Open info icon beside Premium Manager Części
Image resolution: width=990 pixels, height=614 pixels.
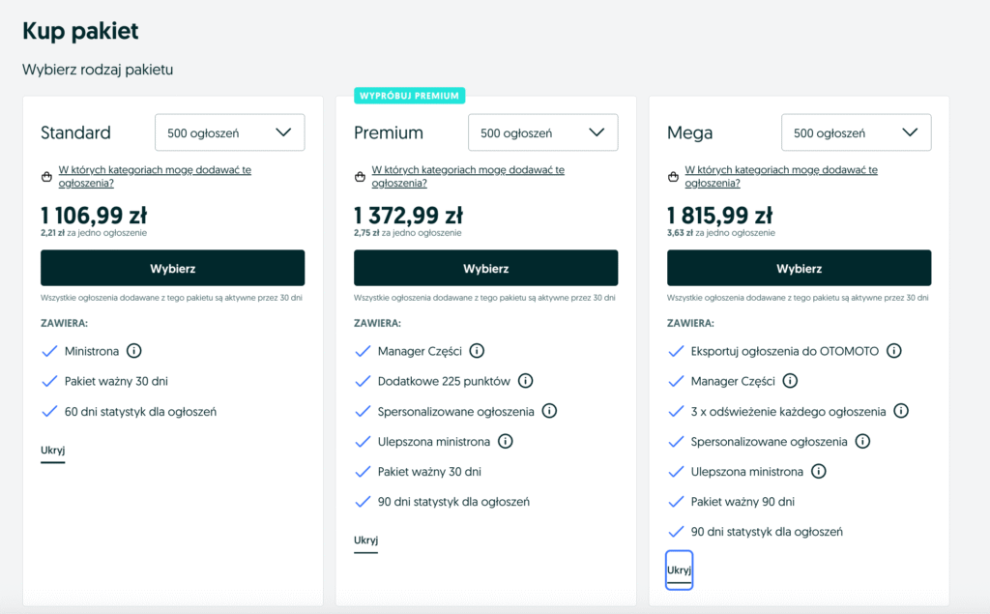click(477, 351)
